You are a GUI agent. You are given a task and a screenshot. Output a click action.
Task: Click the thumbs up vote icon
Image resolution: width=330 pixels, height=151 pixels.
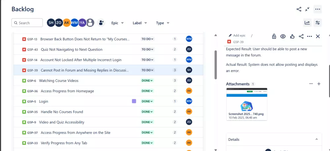[x=292, y=36]
